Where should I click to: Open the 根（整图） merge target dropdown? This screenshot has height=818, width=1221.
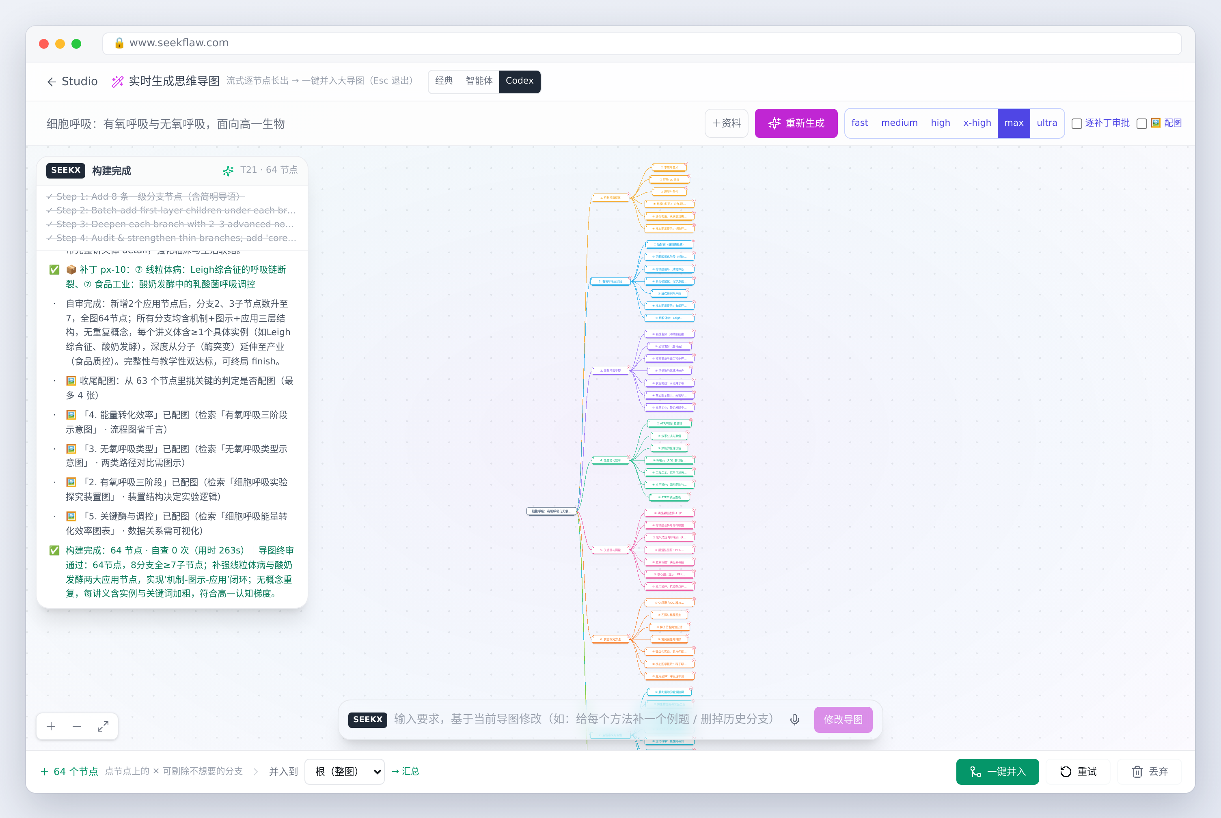click(x=344, y=772)
